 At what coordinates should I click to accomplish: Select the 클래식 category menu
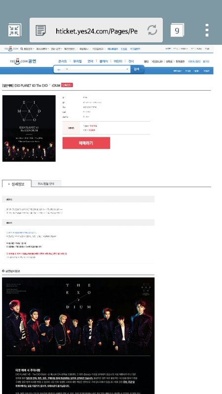104,61
